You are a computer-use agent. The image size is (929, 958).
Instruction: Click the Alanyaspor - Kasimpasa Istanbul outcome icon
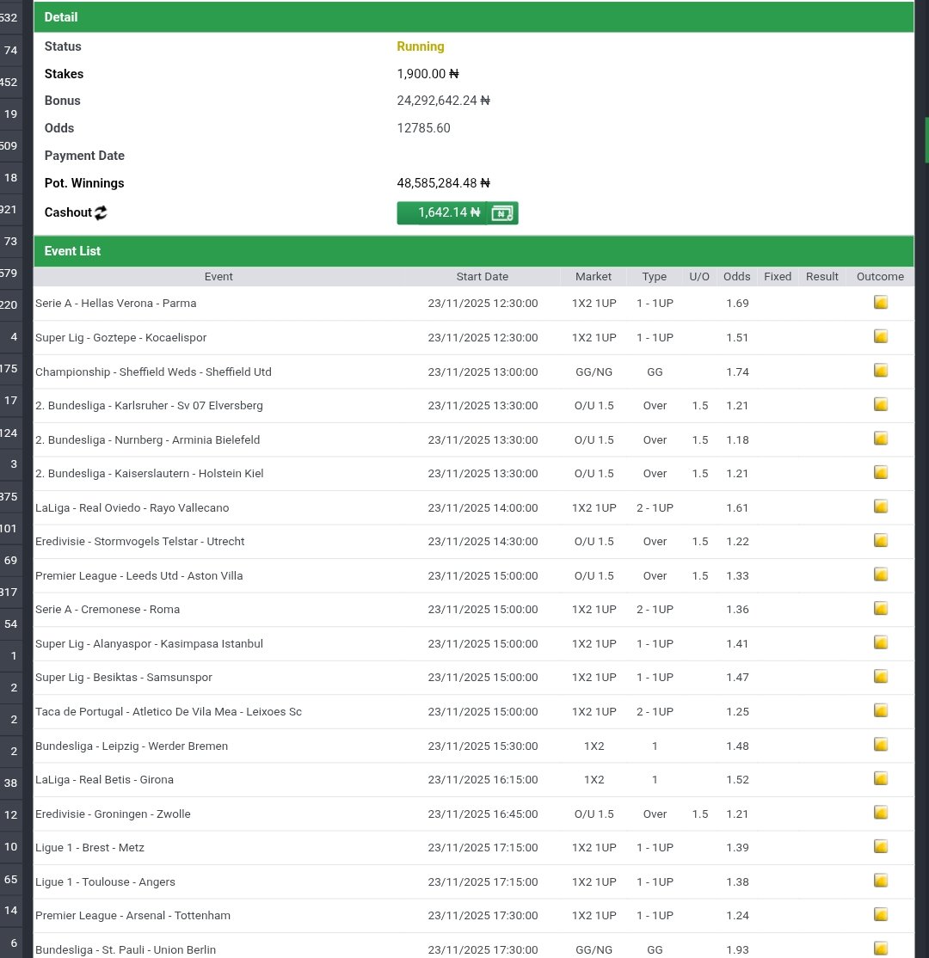881,642
